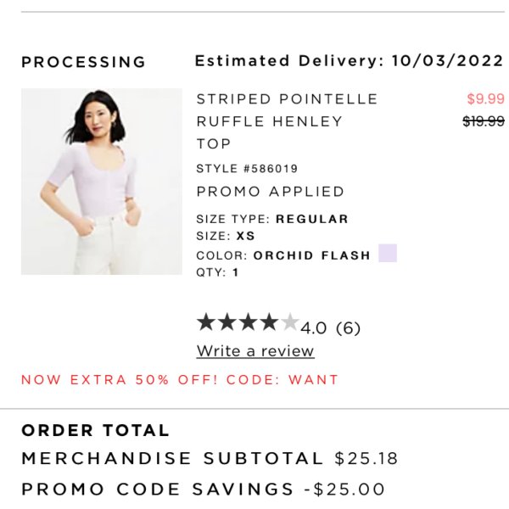The image size is (509, 509).
Task: Click the Promo Code Savings -$25.00 line
Action: [x=204, y=489]
